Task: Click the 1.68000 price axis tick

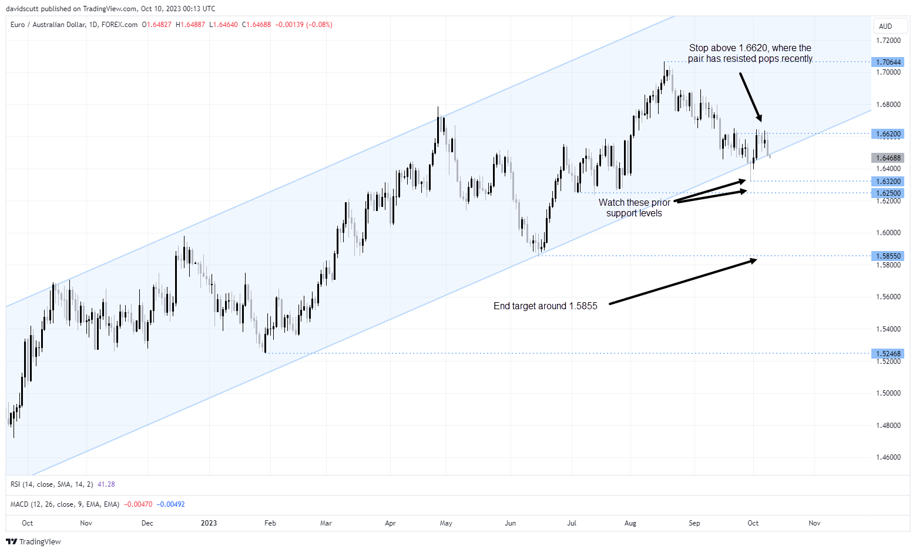Action: (888, 105)
